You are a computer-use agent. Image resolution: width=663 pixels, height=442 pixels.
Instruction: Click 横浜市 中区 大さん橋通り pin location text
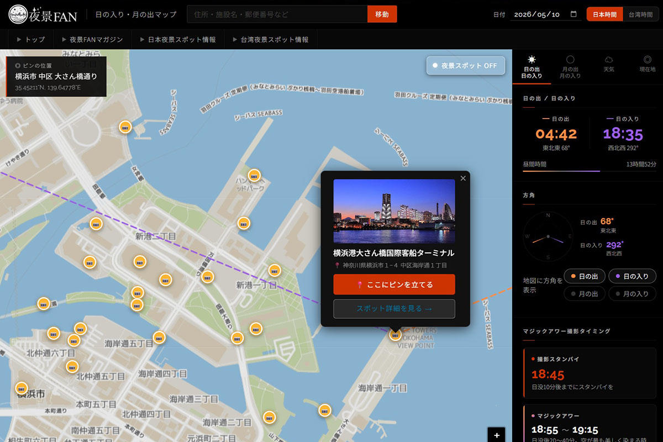tap(56, 77)
